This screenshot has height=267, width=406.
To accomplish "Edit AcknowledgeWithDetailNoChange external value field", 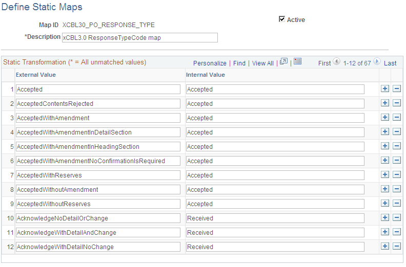I will coord(98,247).
